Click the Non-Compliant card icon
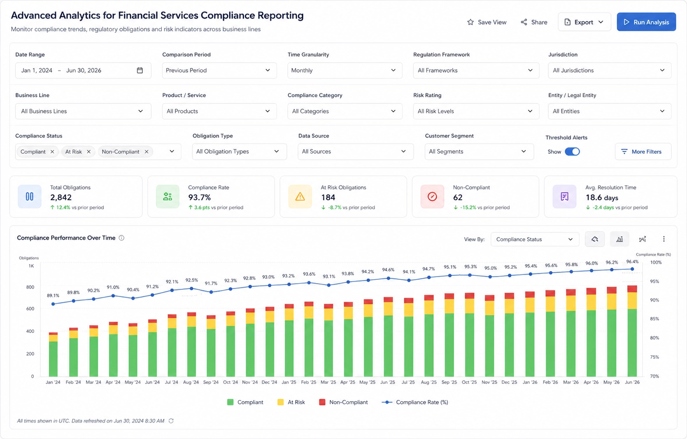Image resolution: width=687 pixels, height=439 pixels. pos(432,197)
